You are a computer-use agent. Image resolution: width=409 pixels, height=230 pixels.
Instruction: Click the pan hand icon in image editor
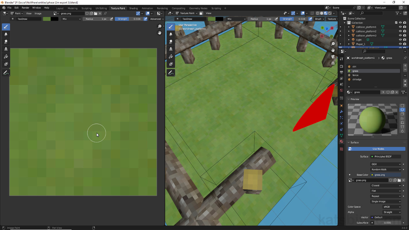click(159, 33)
